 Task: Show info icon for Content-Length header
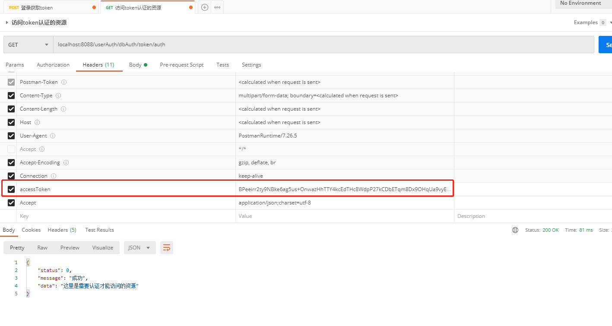click(63, 109)
